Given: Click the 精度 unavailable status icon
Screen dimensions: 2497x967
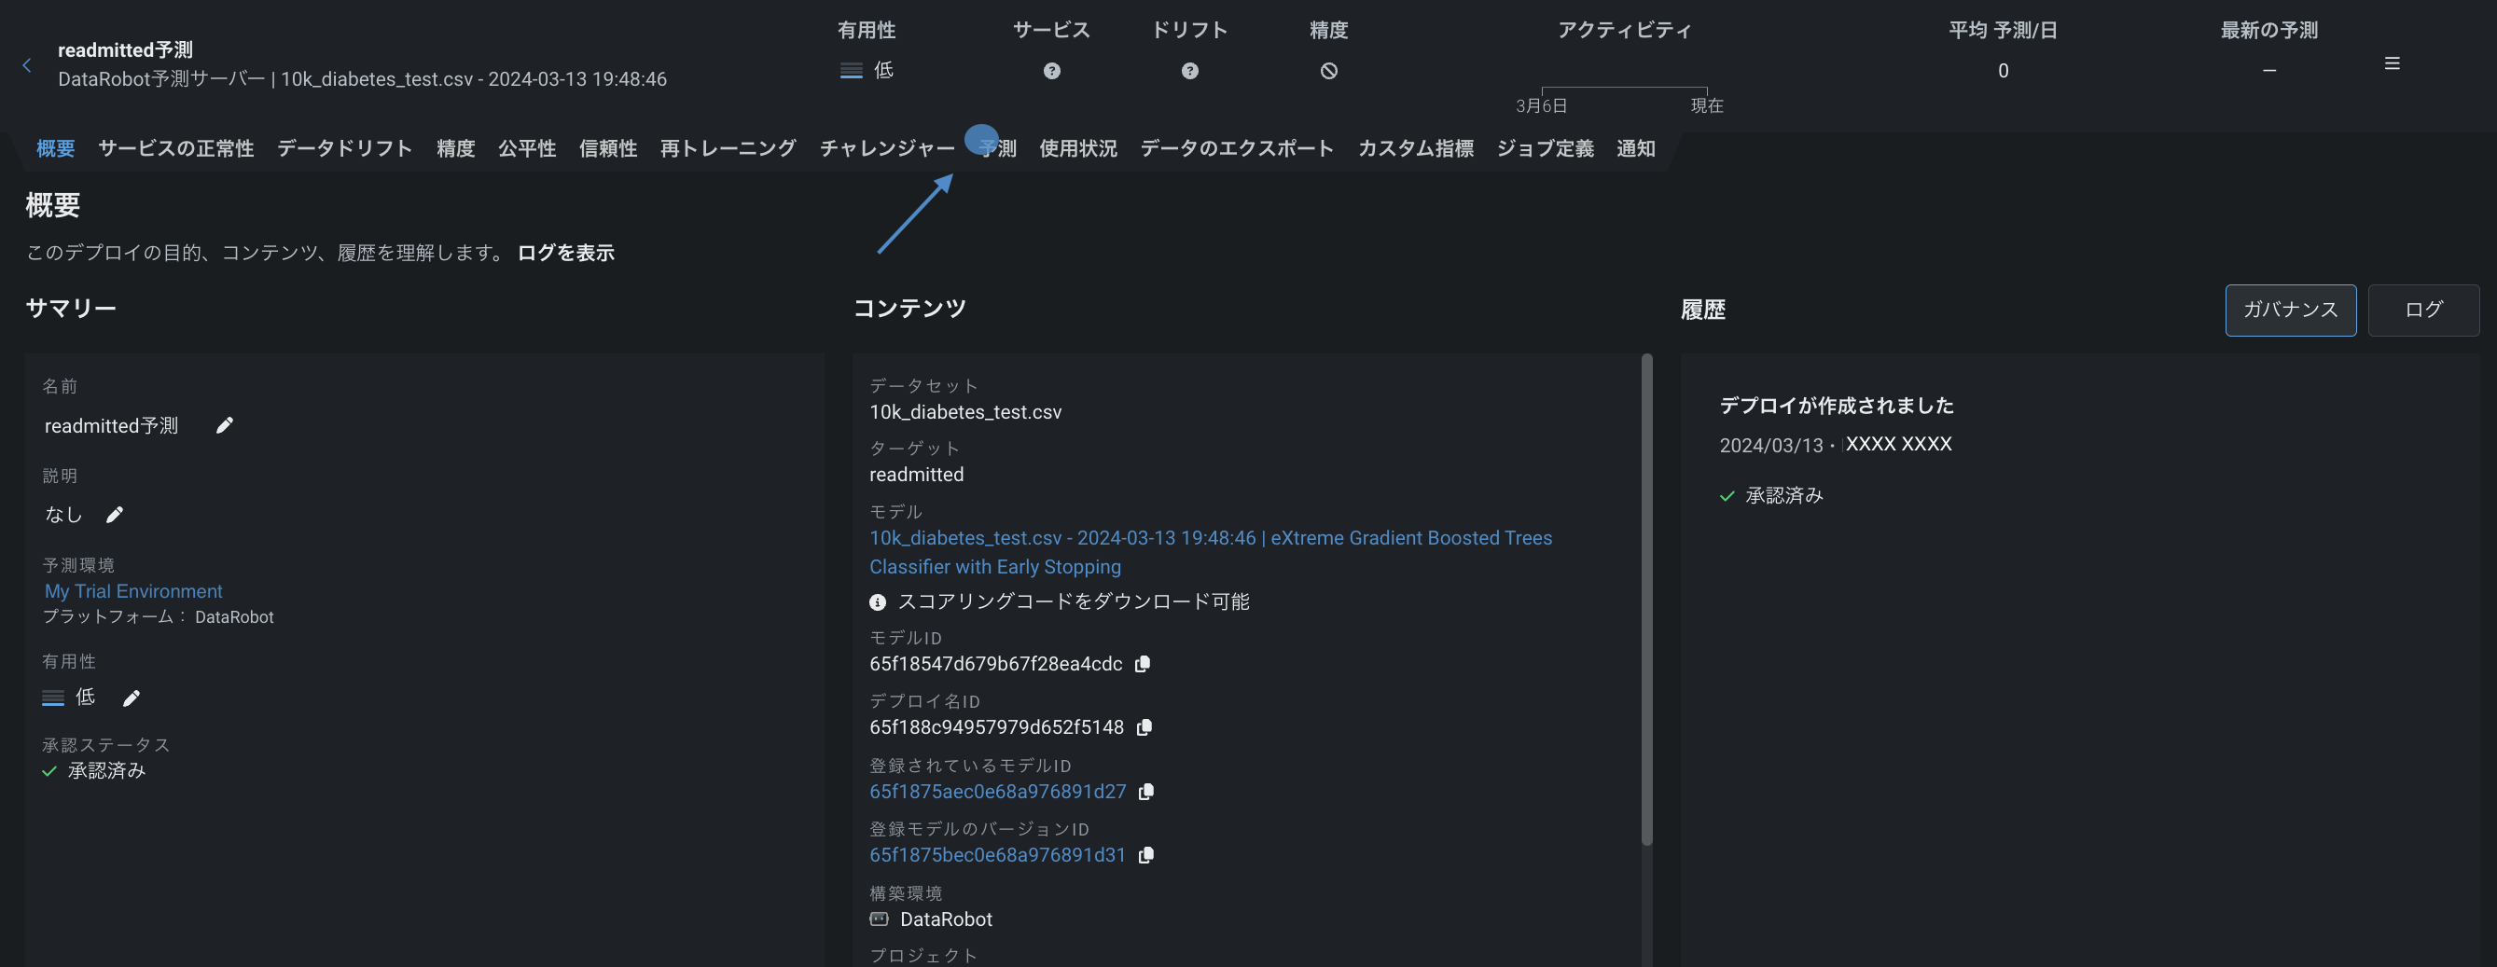Looking at the screenshot, I should pos(1328,71).
